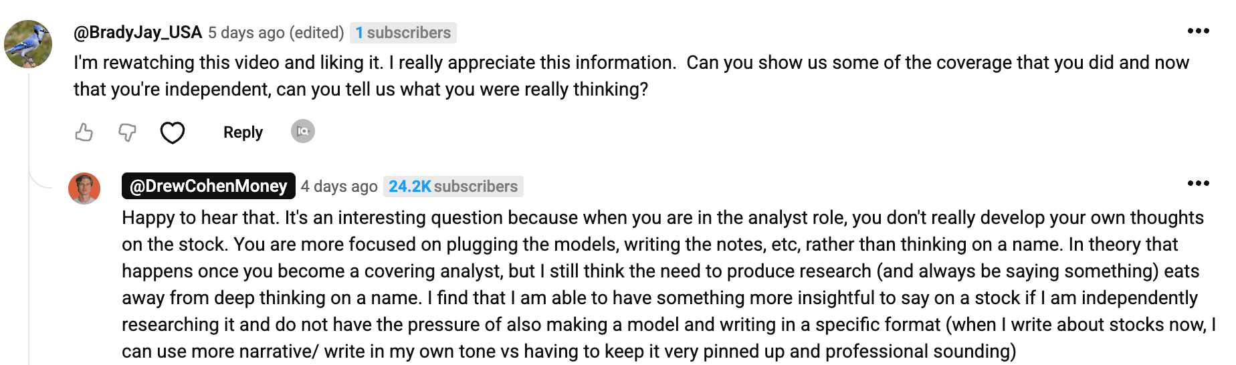Open the three-dot menu for BradyJay_USA's comment
Image resolution: width=1236 pixels, height=365 pixels.
click(1198, 31)
